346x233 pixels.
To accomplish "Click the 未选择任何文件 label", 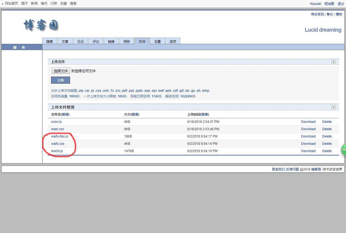I will (83, 71).
